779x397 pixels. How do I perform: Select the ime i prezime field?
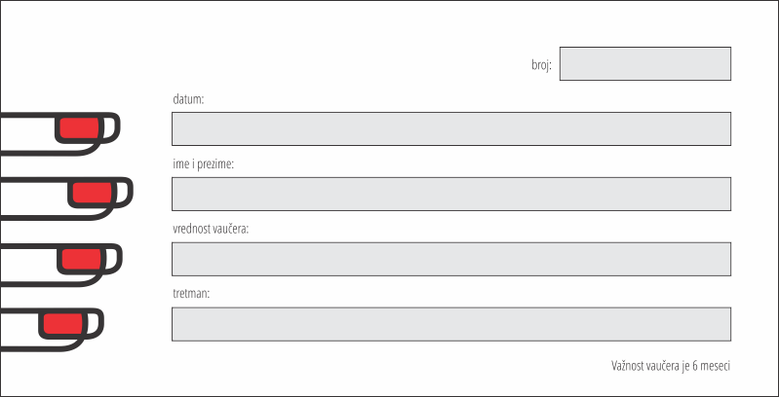451,194
